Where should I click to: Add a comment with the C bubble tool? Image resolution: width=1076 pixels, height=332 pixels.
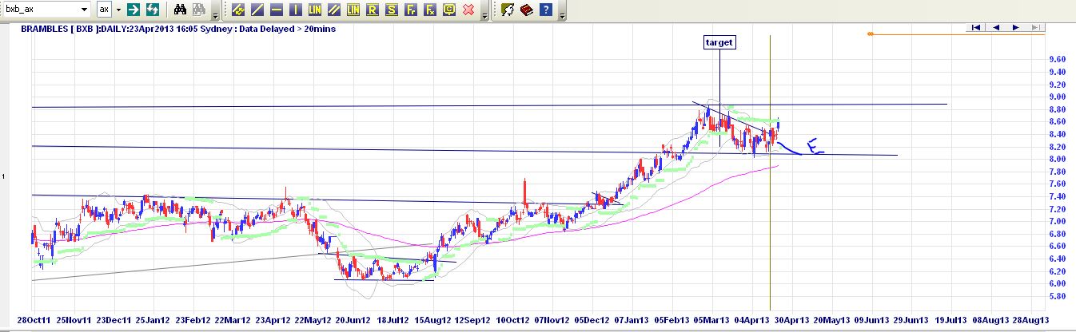[448, 10]
